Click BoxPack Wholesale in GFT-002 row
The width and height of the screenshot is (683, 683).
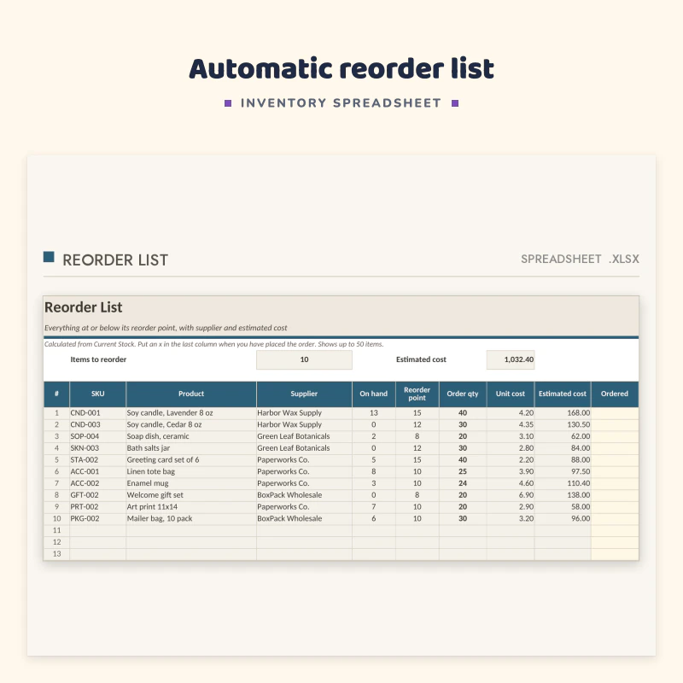click(304, 495)
